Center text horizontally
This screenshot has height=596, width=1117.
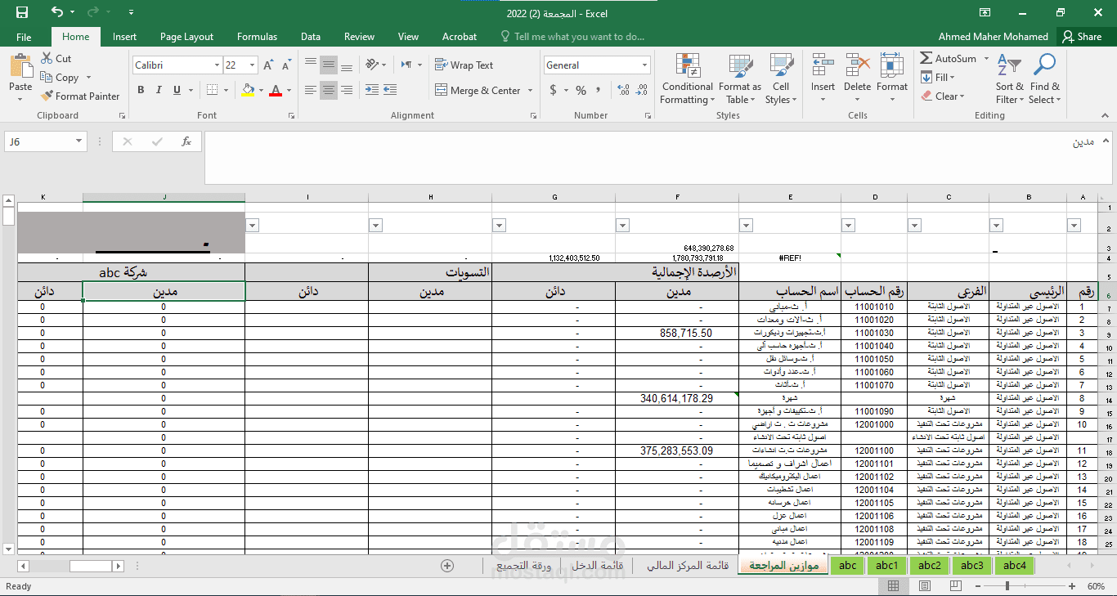click(329, 91)
